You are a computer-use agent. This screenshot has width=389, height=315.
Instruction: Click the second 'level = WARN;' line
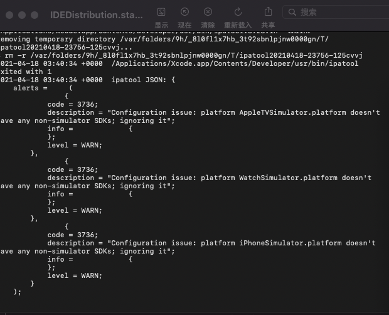point(75,210)
